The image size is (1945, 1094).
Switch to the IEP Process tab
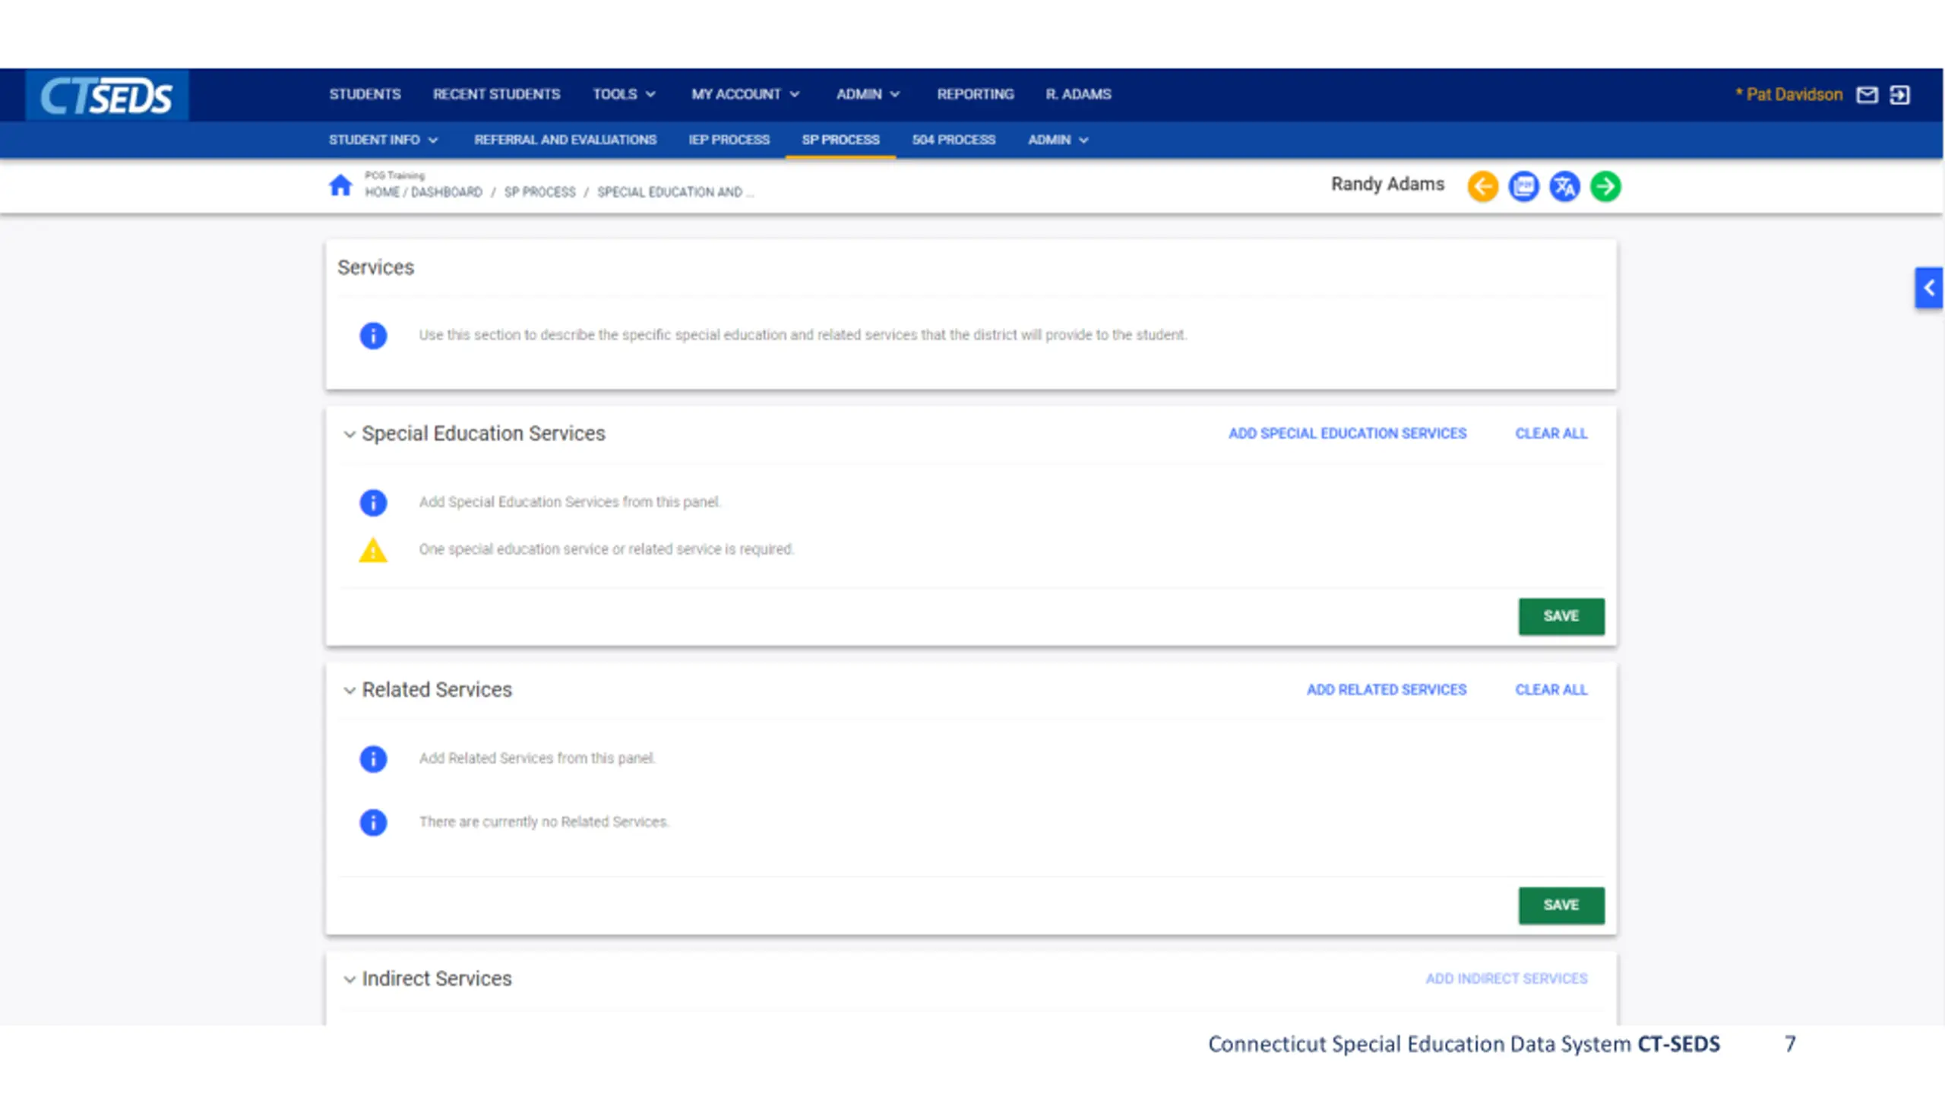click(x=729, y=140)
